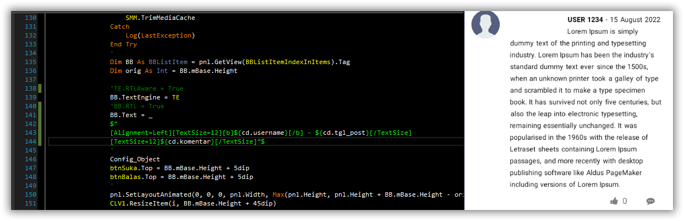Click the End Try line
Screen dimensions: 684x221
point(123,44)
